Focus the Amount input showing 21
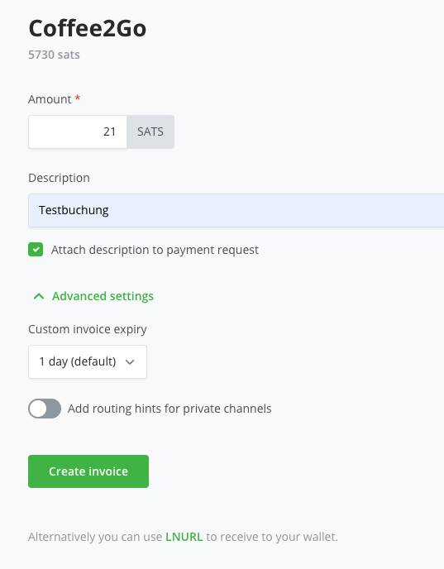This screenshot has width=444, height=569. [78, 131]
